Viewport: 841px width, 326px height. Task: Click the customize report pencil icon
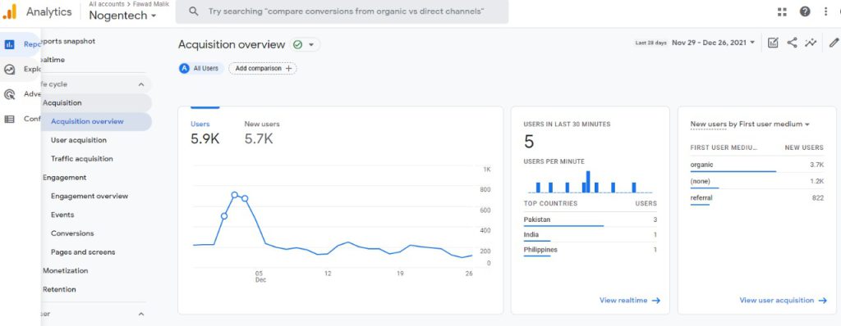pyautogui.click(x=833, y=43)
